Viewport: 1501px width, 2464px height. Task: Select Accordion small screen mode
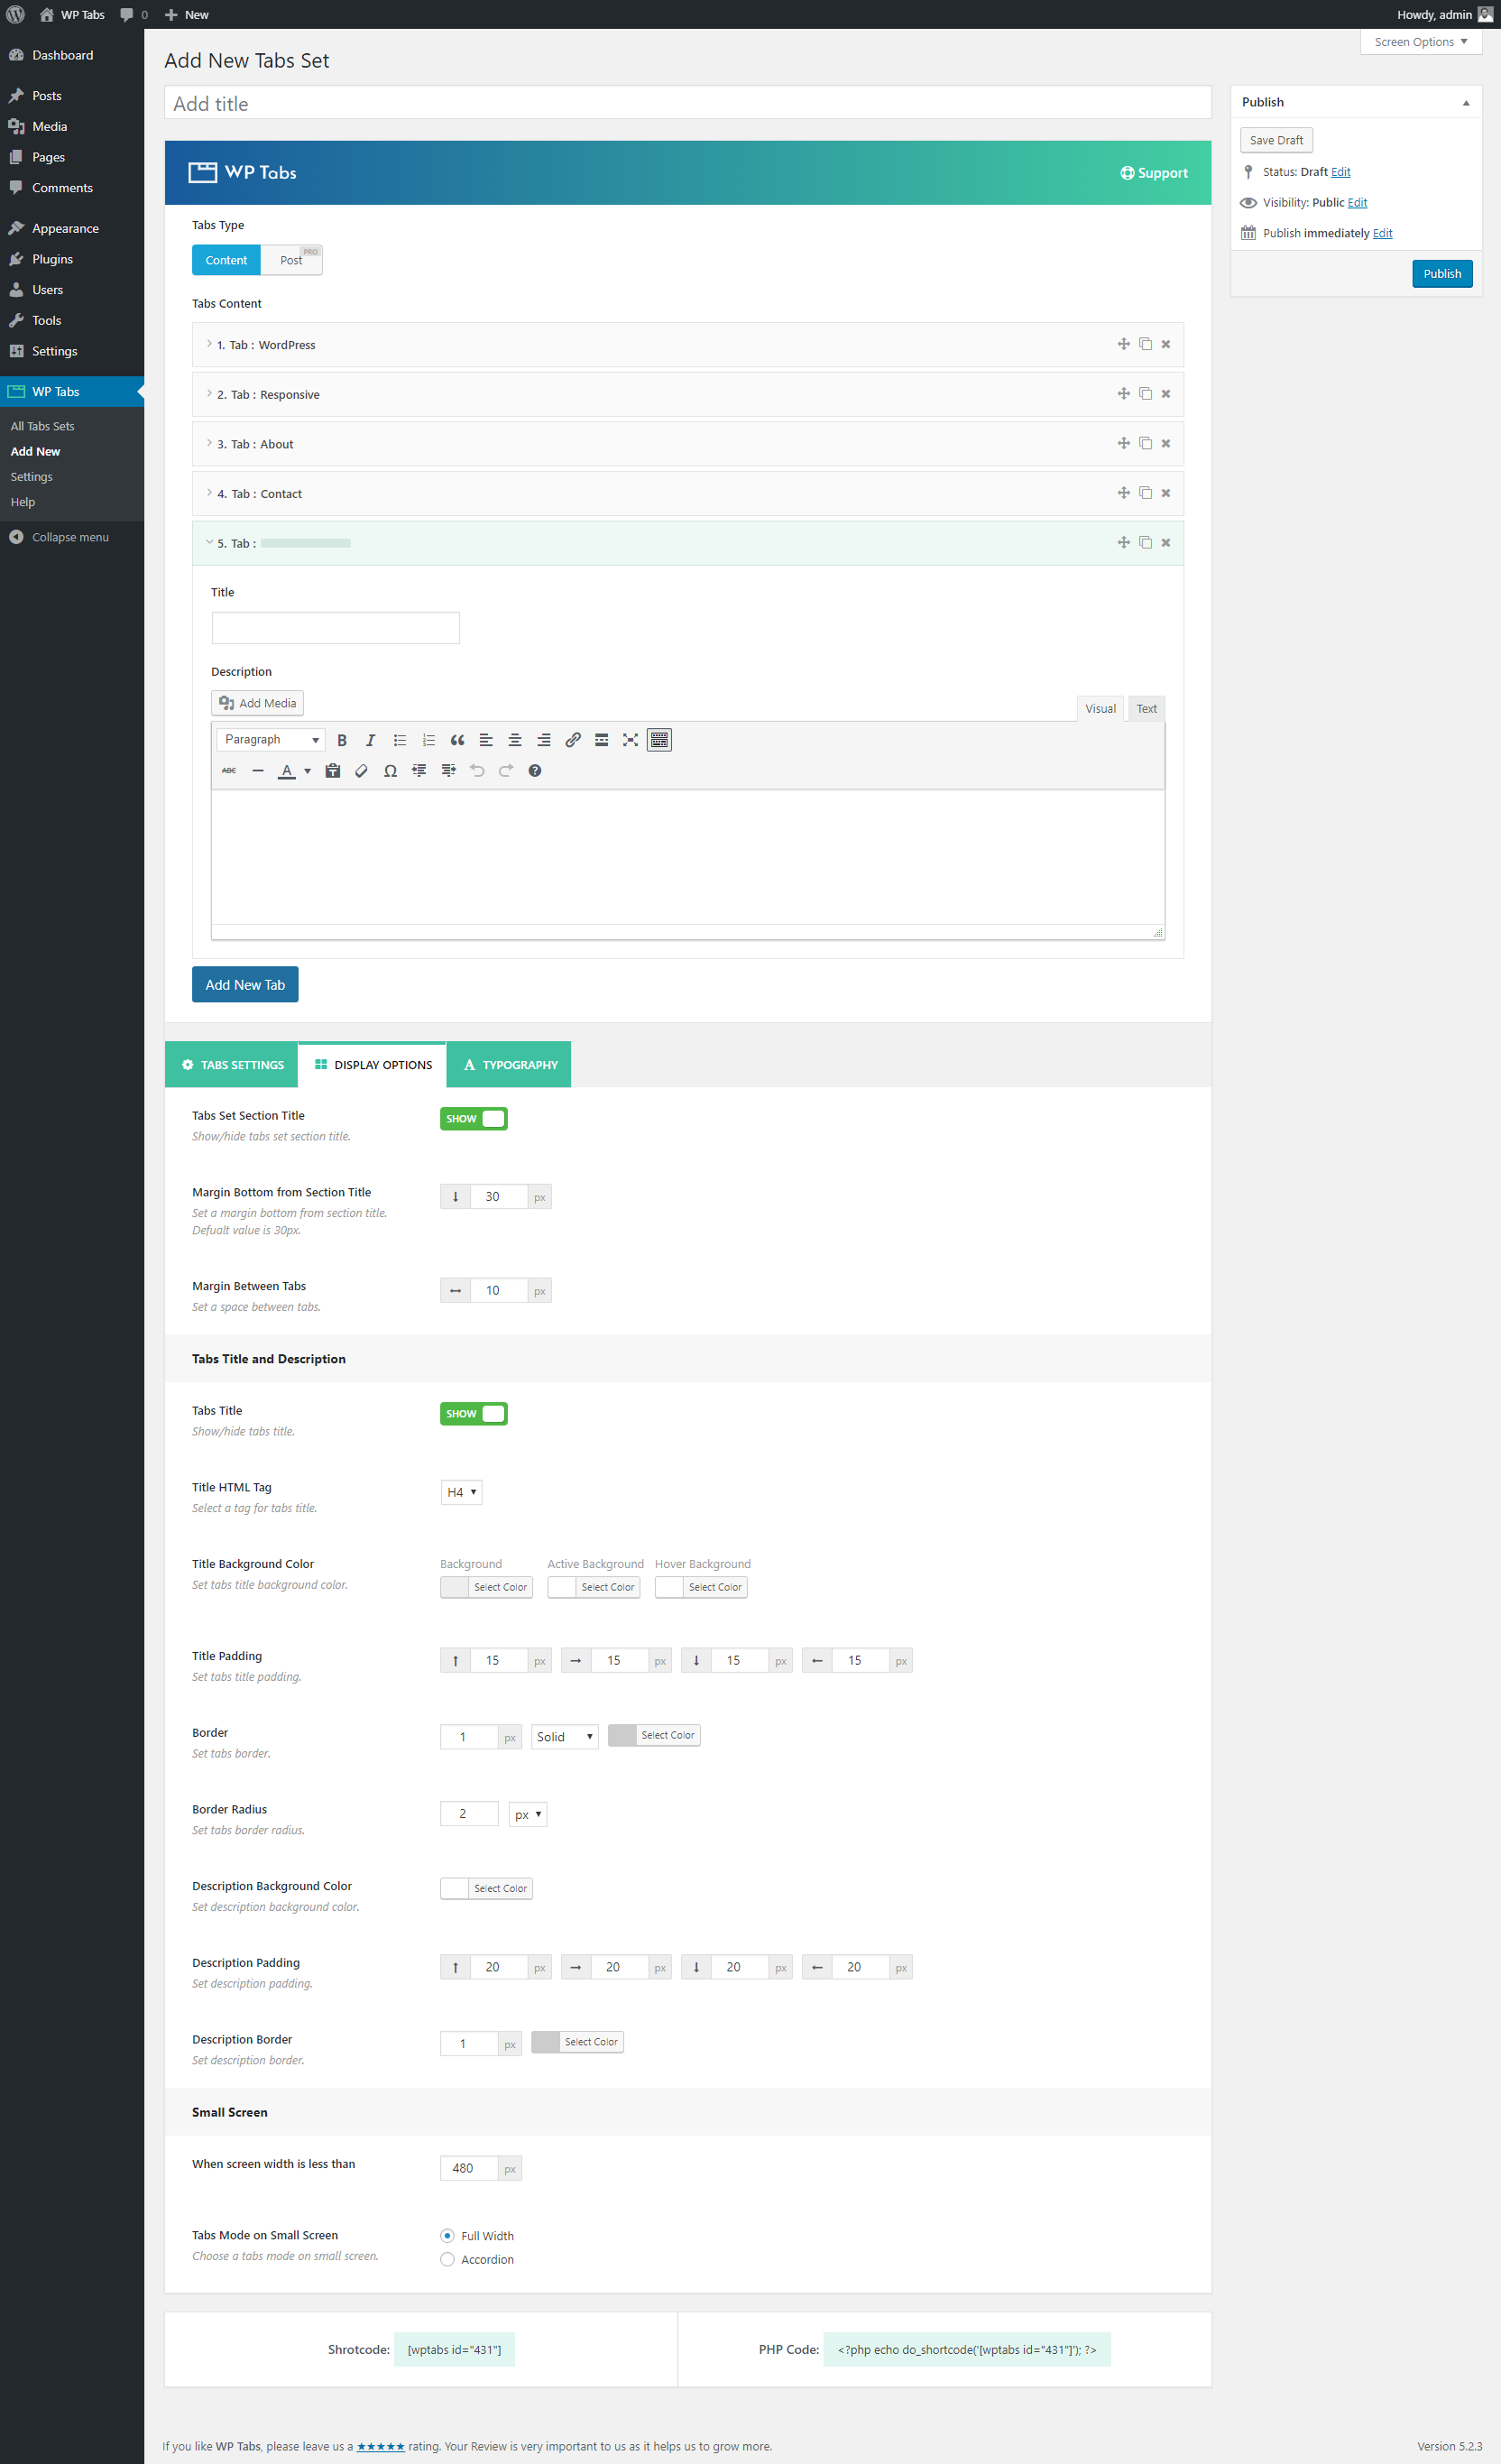point(447,2260)
